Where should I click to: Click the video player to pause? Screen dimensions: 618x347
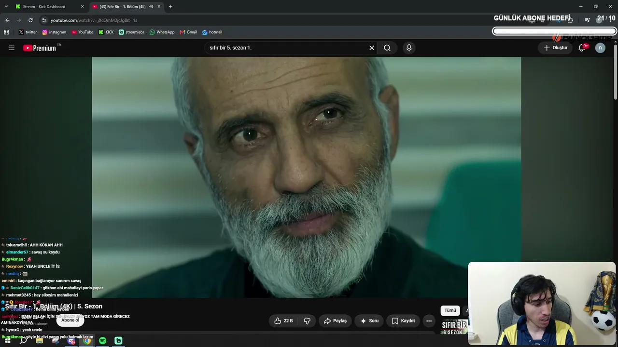point(306,177)
